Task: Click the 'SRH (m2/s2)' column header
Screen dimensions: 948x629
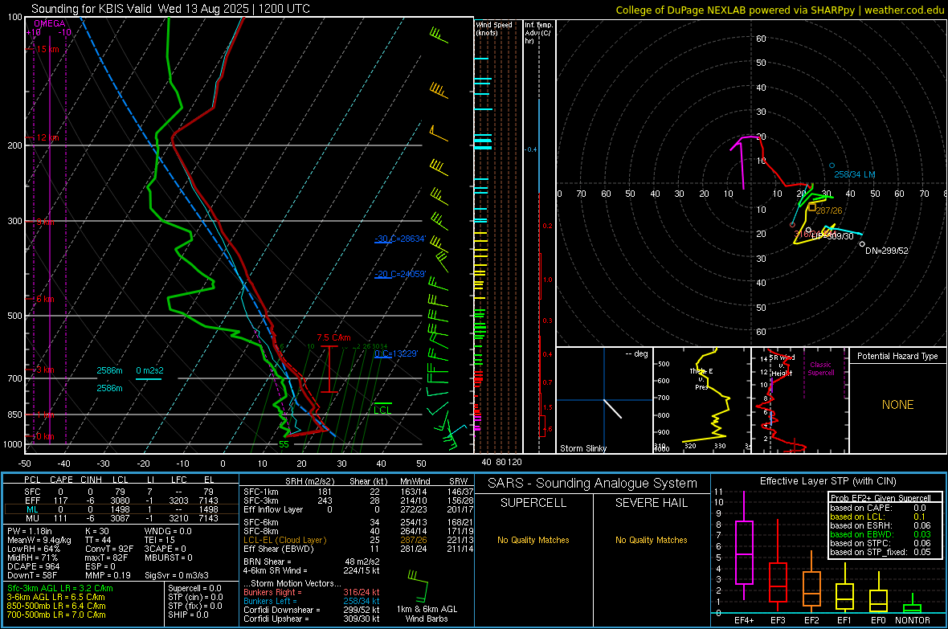Action: click(x=309, y=481)
